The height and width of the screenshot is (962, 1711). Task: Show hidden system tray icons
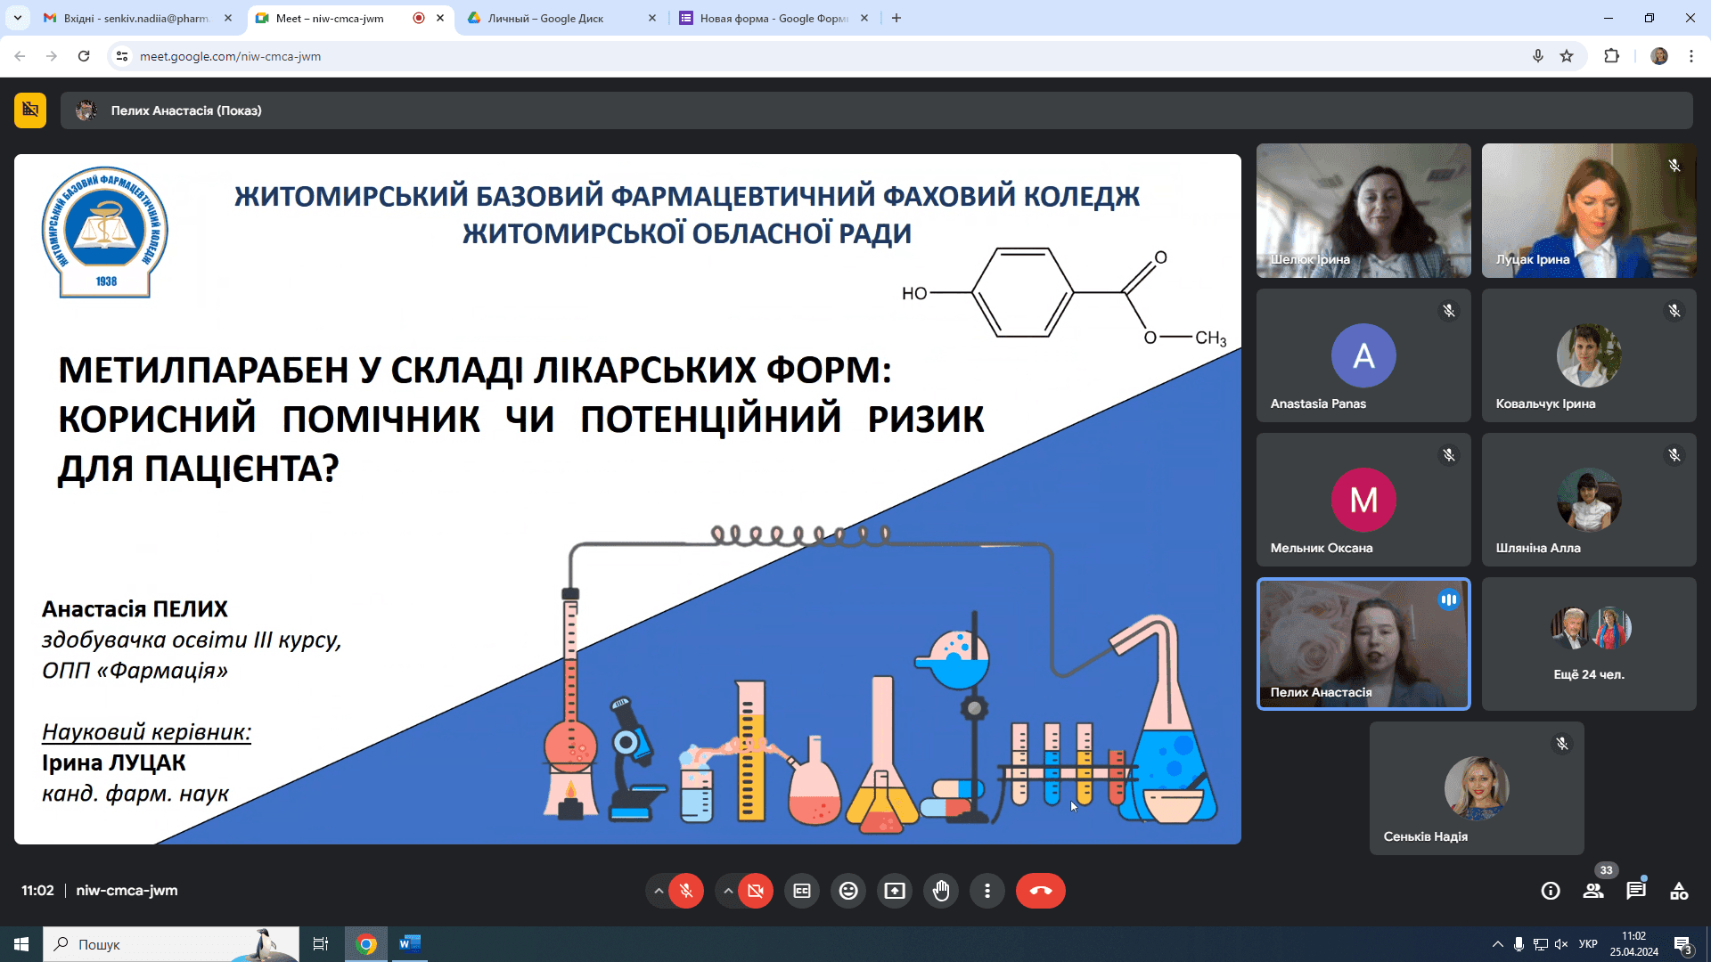[x=1498, y=944]
